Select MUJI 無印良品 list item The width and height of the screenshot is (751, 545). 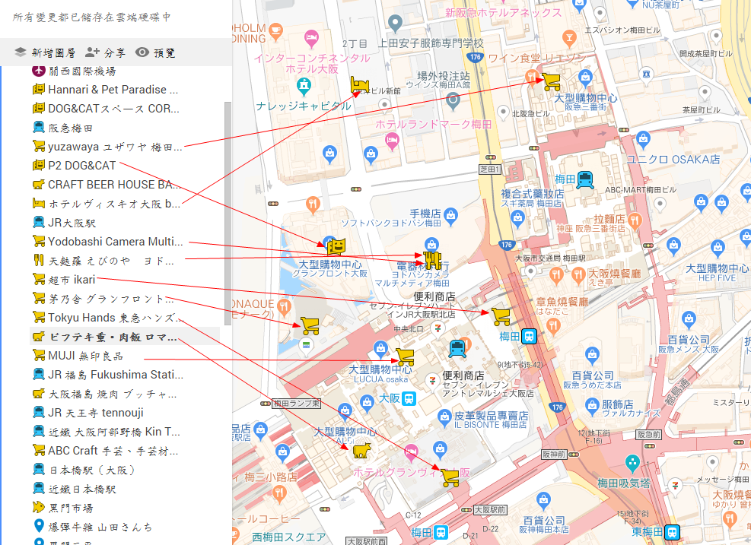[78, 356]
